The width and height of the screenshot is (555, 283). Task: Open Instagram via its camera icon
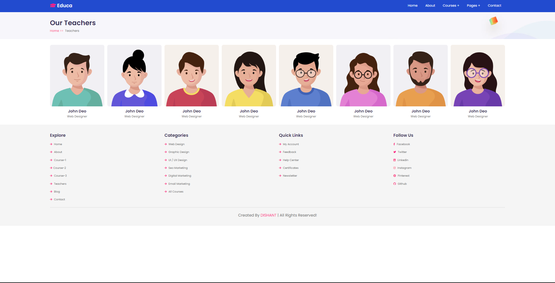pos(395,168)
